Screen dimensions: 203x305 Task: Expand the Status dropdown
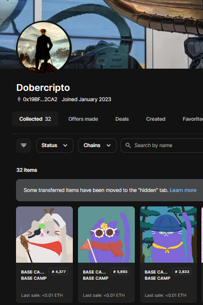[55, 146]
